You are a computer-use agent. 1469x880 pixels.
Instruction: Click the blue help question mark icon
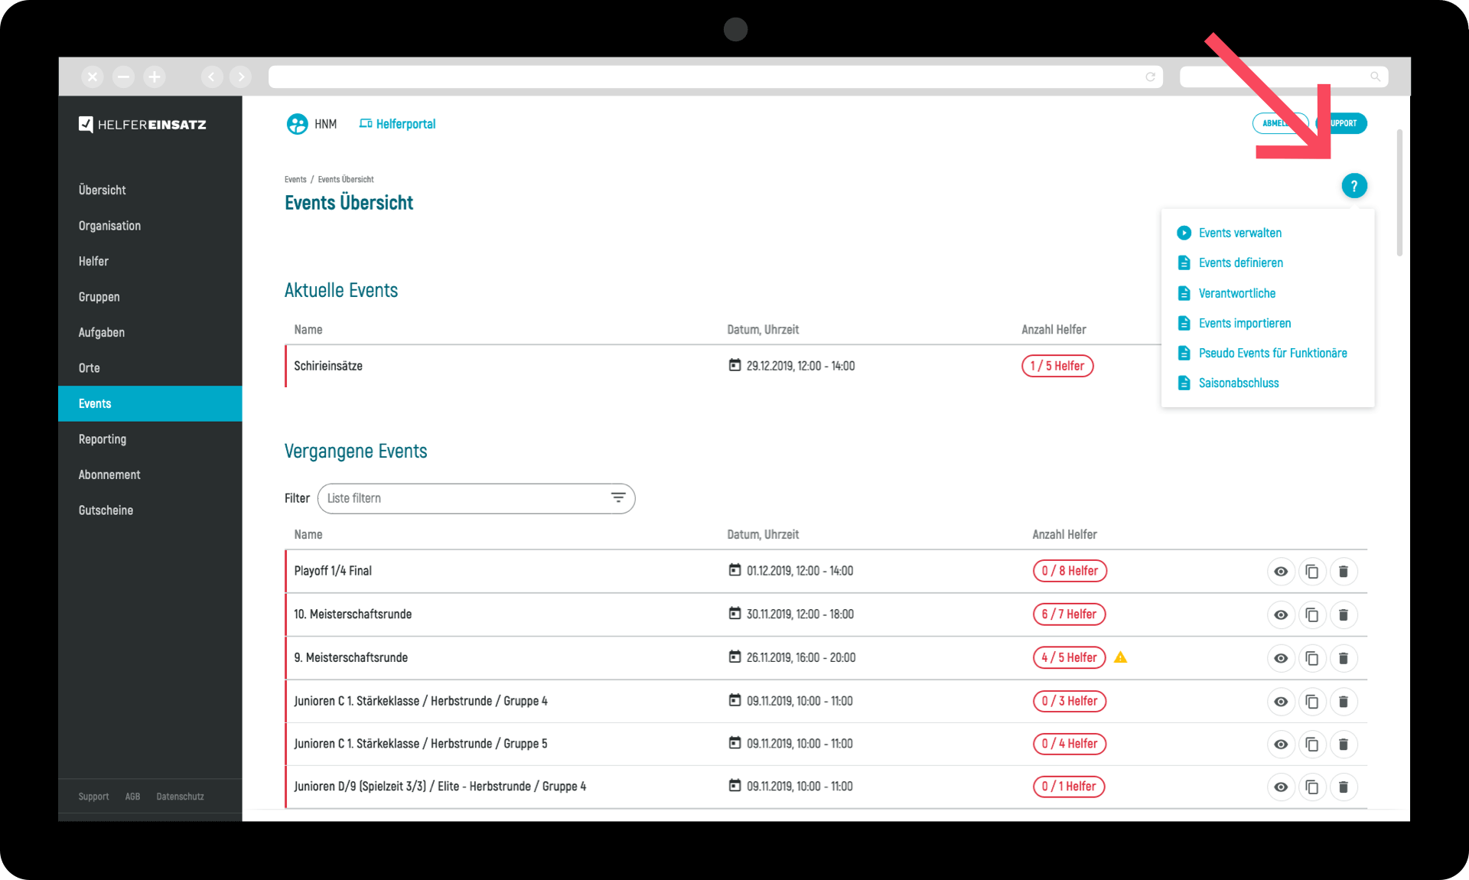[1353, 186]
